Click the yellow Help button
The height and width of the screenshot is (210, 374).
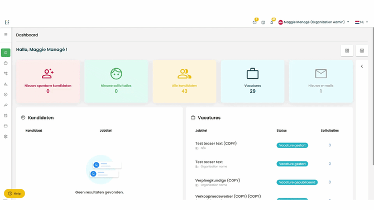click(x=15, y=194)
